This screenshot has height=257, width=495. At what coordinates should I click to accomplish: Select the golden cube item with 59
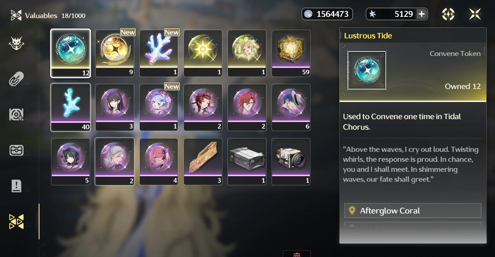(x=291, y=53)
